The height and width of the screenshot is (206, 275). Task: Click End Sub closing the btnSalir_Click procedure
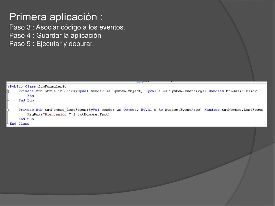tap(26, 100)
